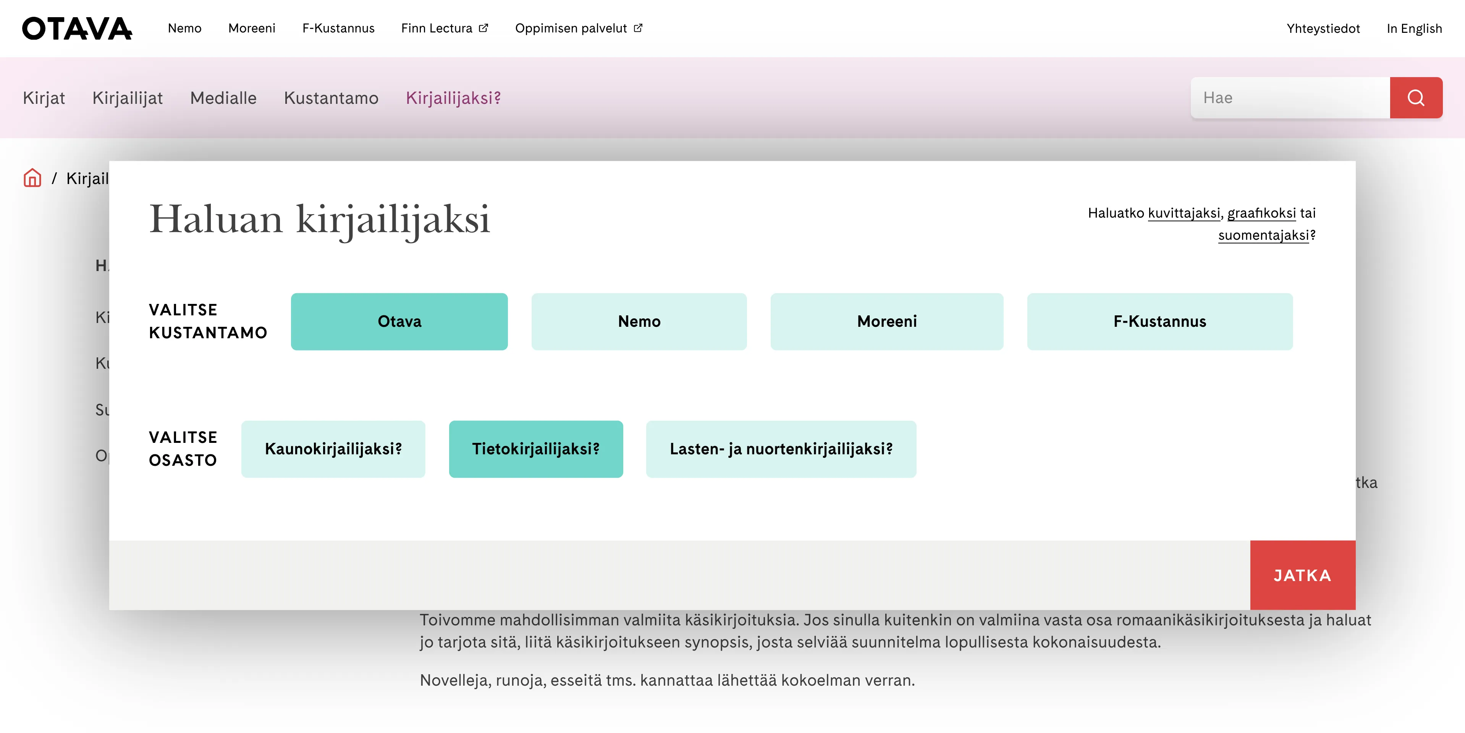Choose Moreeni publisher option
The height and width of the screenshot is (733, 1465).
[x=887, y=321]
